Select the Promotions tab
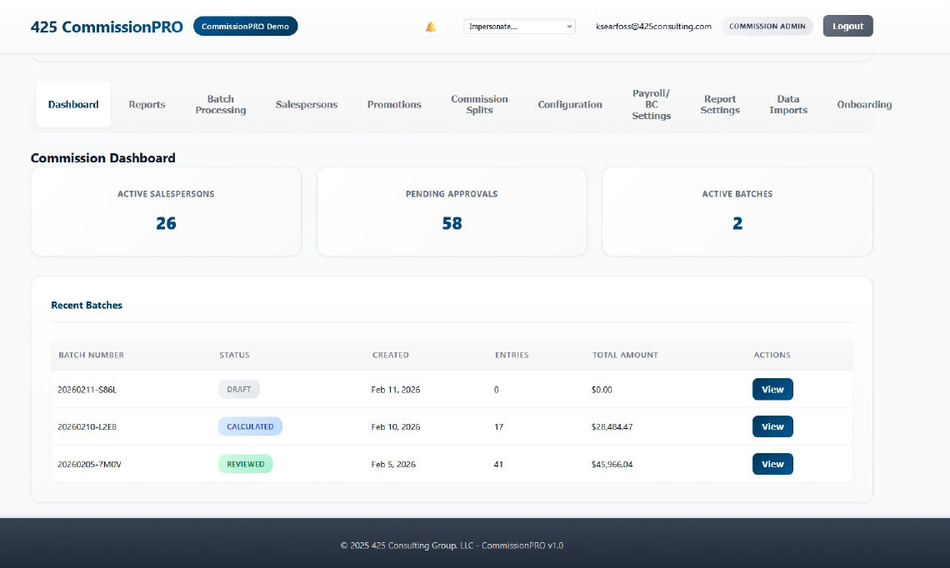Viewport: 950px width, 568px height. pyautogui.click(x=394, y=105)
